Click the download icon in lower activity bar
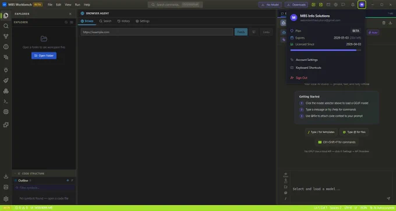The height and width of the screenshot is (211, 396). 6,176
